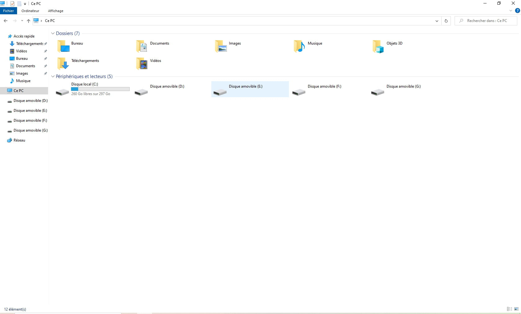This screenshot has height=314, width=521.
Task: Open the Fichier menu
Action: [x=8, y=11]
